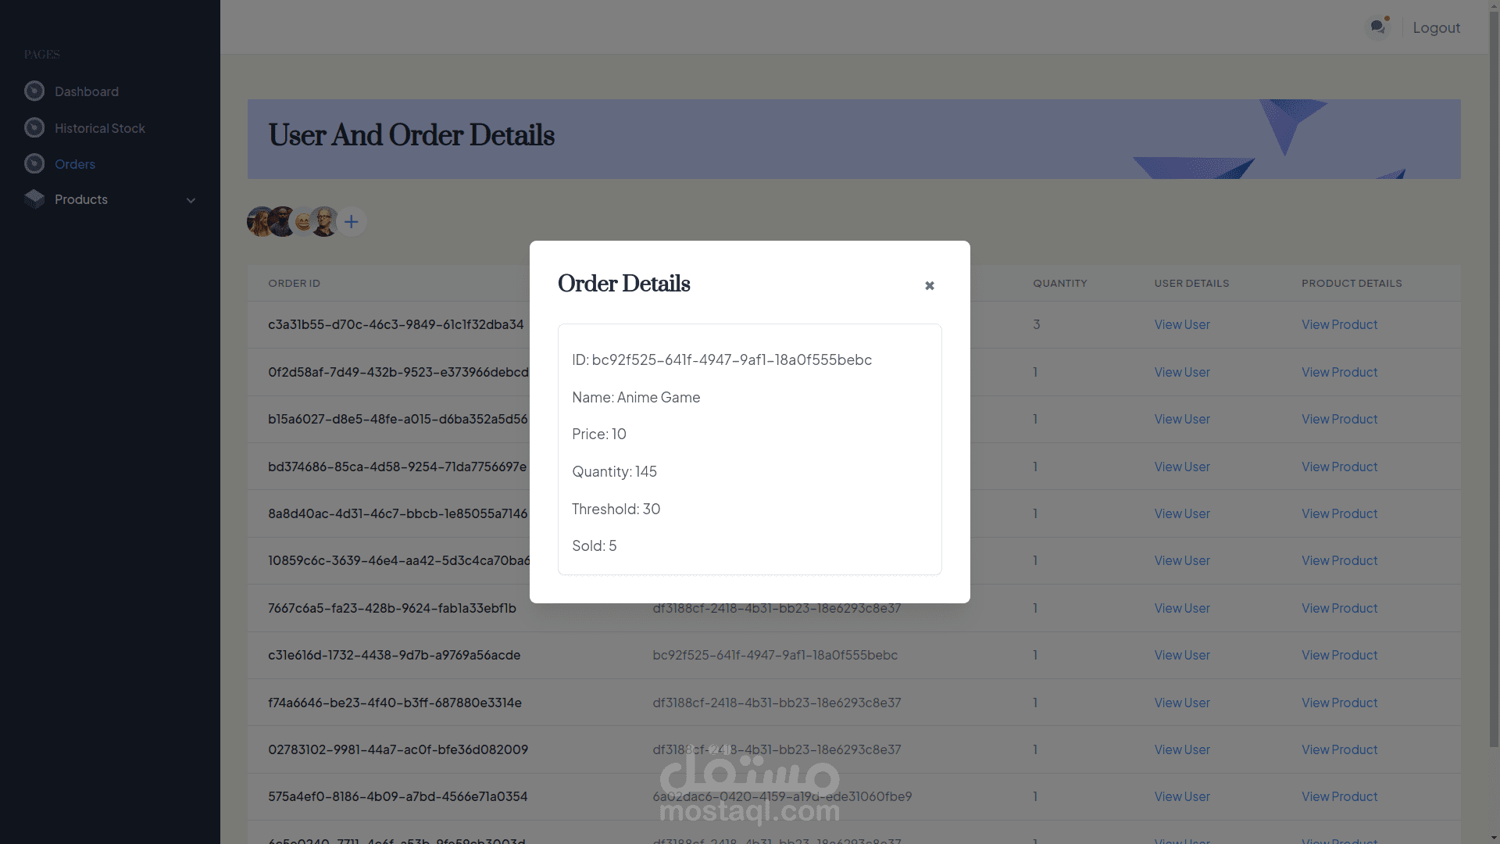Image resolution: width=1500 pixels, height=844 pixels.
Task: Click the page vertical scrollbar
Action: [x=1494, y=375]
